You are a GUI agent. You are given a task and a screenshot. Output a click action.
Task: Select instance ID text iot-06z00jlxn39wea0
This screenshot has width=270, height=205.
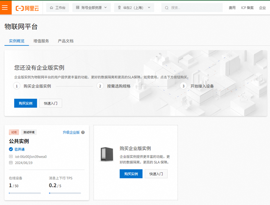coord(31,157)
